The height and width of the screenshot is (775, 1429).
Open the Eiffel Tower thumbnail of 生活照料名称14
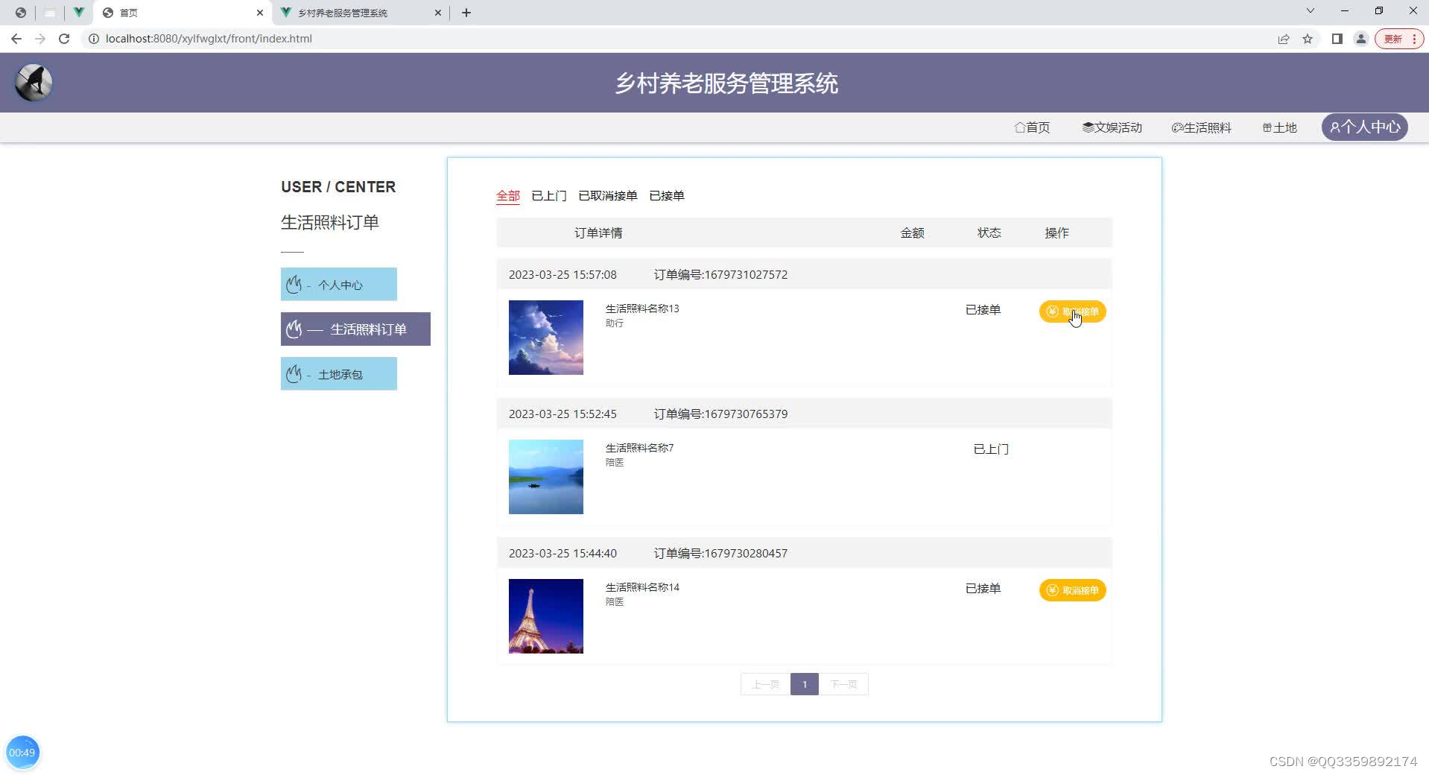coord(546,616)
